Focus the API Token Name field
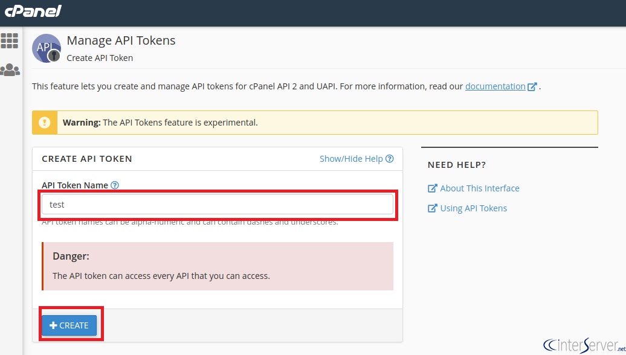The image size is (626, 355). (x=218, y=205)
